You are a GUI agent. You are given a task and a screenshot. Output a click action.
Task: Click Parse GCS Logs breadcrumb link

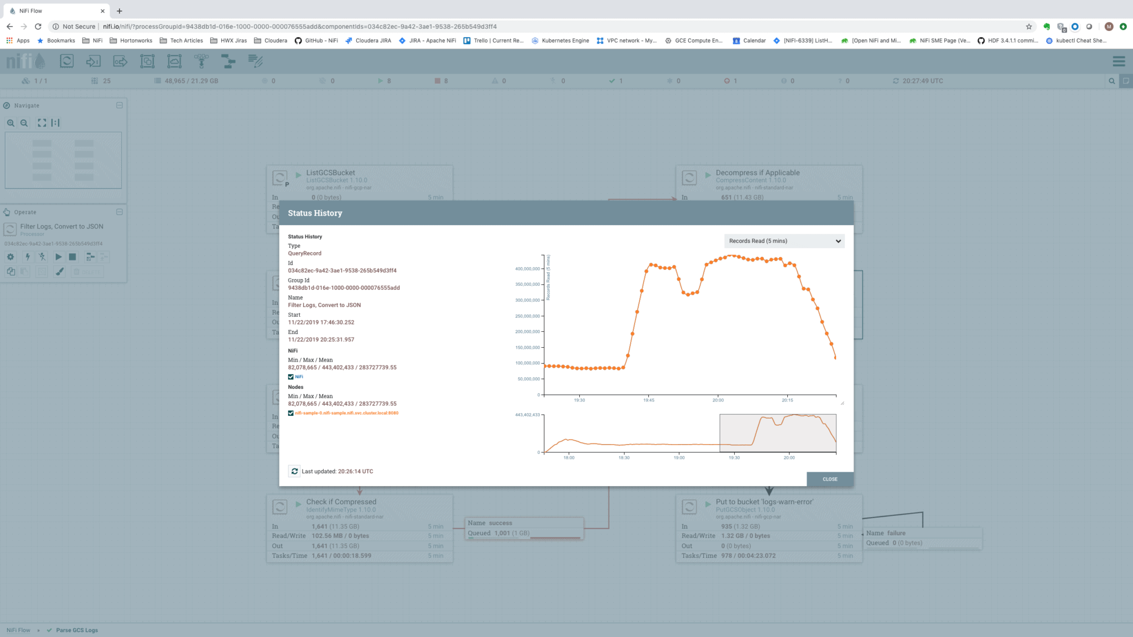click(x=76, y=630)
